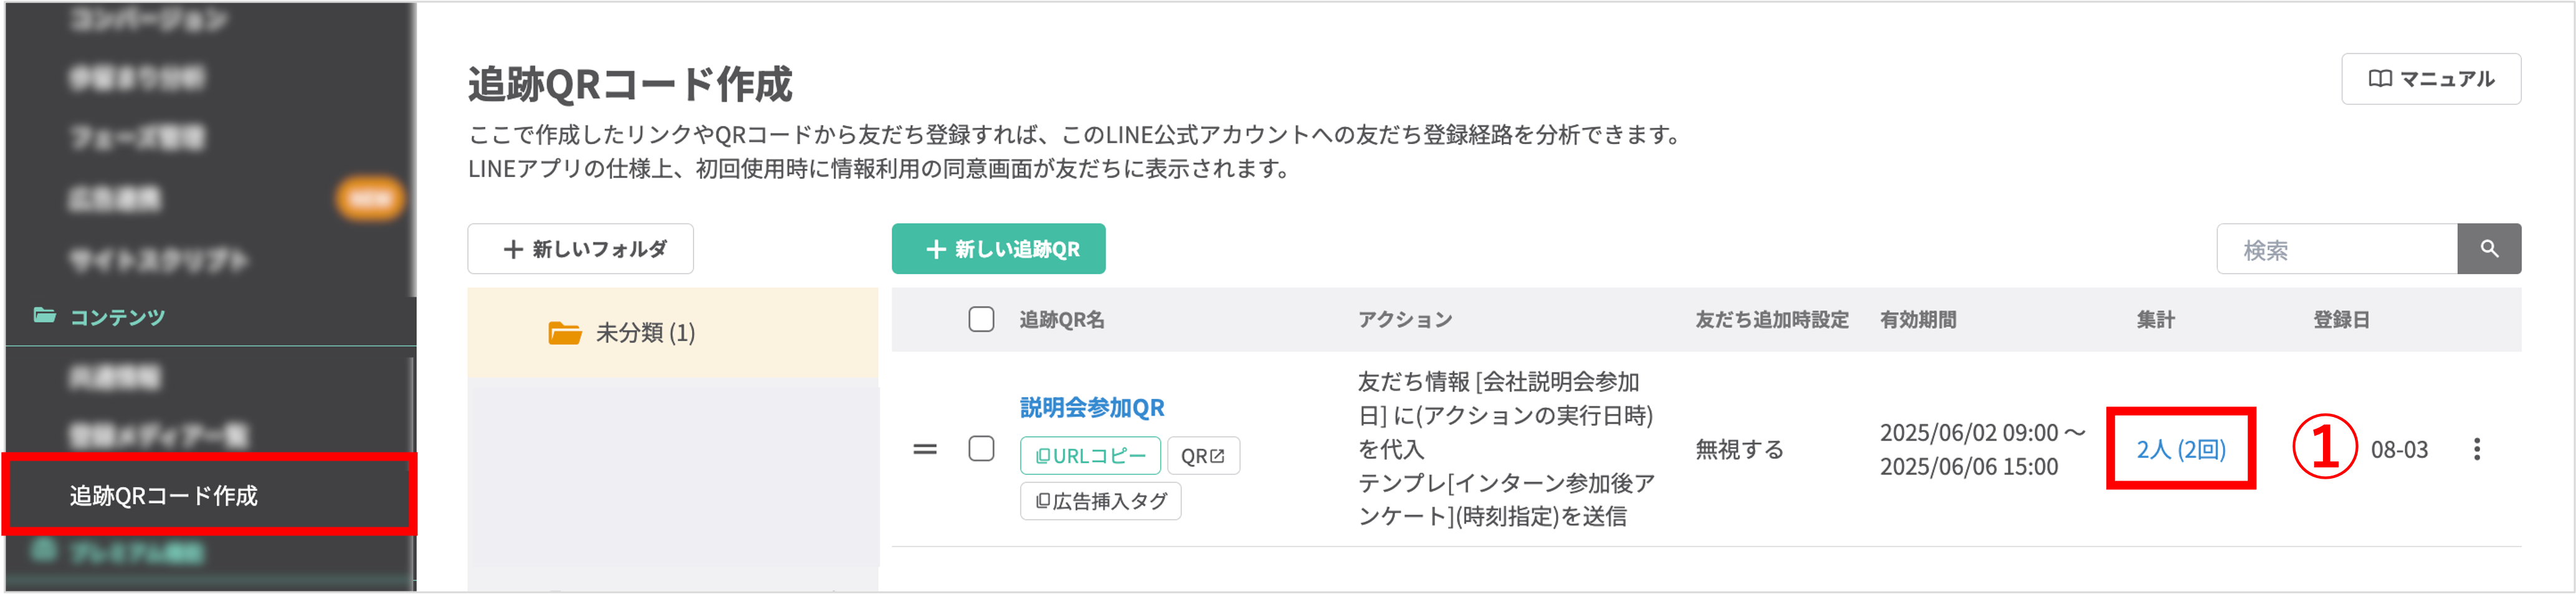Select the 未分類 (1) folder
The width and height of the screenshot is (2576, 594).
[x=645, y=333]
